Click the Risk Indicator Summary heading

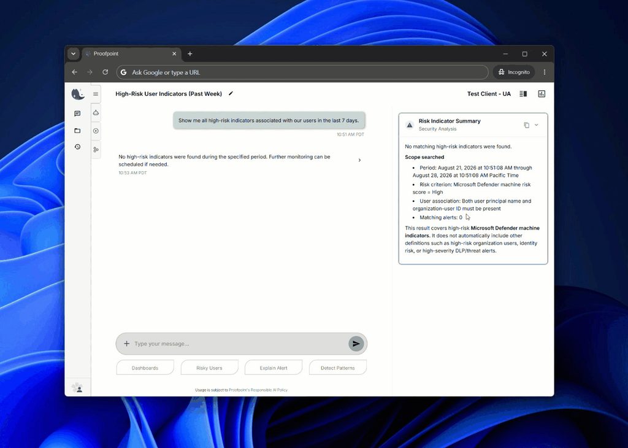pyautogui.click(x=450, y=121)
